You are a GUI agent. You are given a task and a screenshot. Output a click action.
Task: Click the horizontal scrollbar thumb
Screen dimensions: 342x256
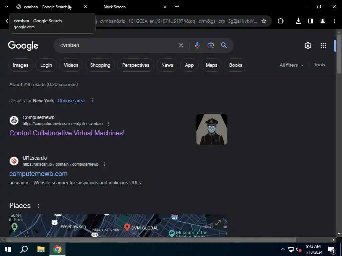tap(151, 240)
